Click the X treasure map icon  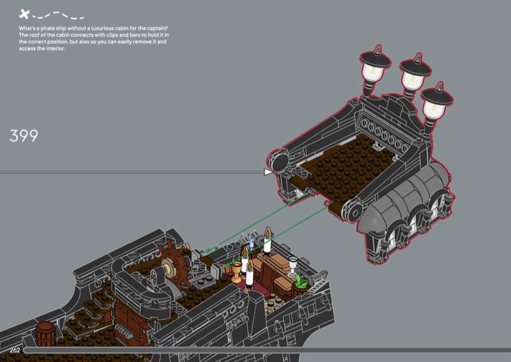pos(25,13)
